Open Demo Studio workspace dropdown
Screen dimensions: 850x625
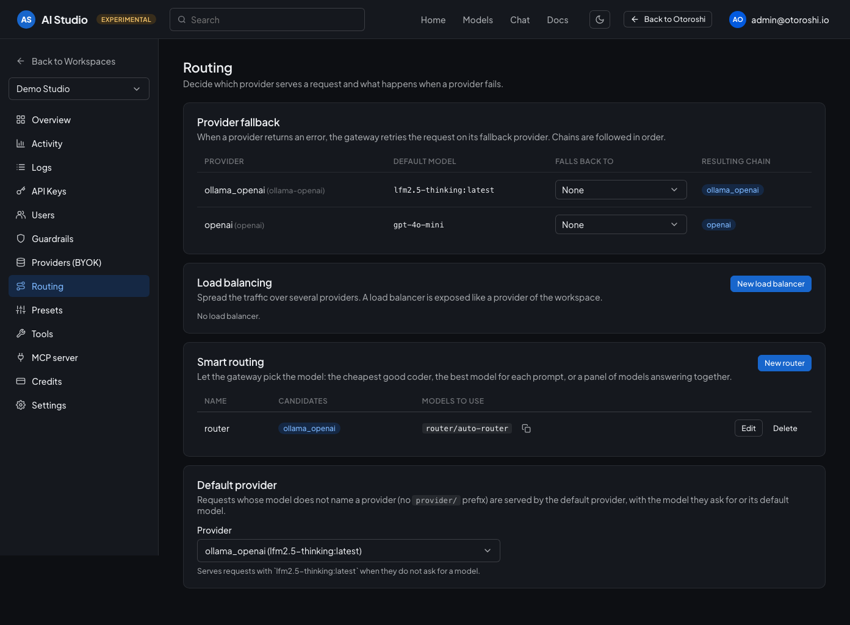79,88
